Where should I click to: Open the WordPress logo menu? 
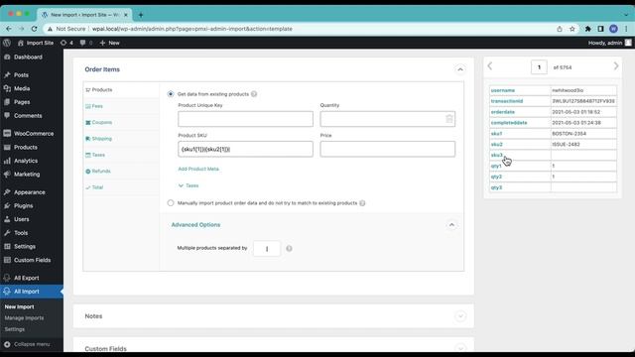pyautogui.click(x=7, y=43)
